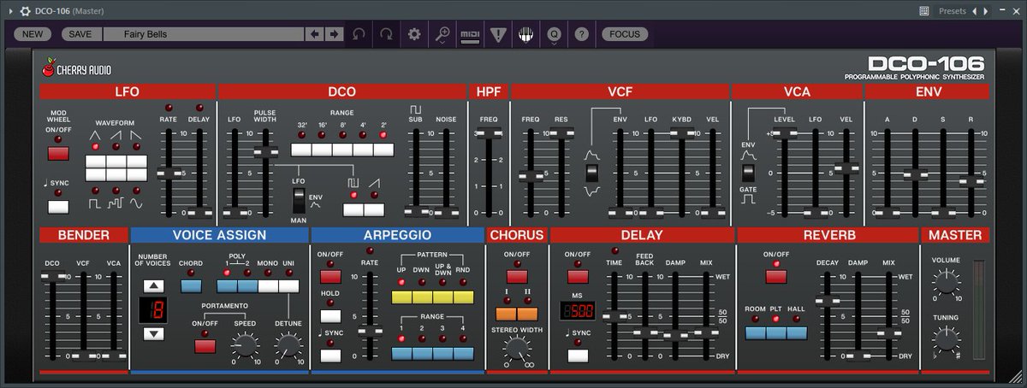This screenshot has width=1027, height=388.
Task: Click the undo icon
Action: (359, 34)
